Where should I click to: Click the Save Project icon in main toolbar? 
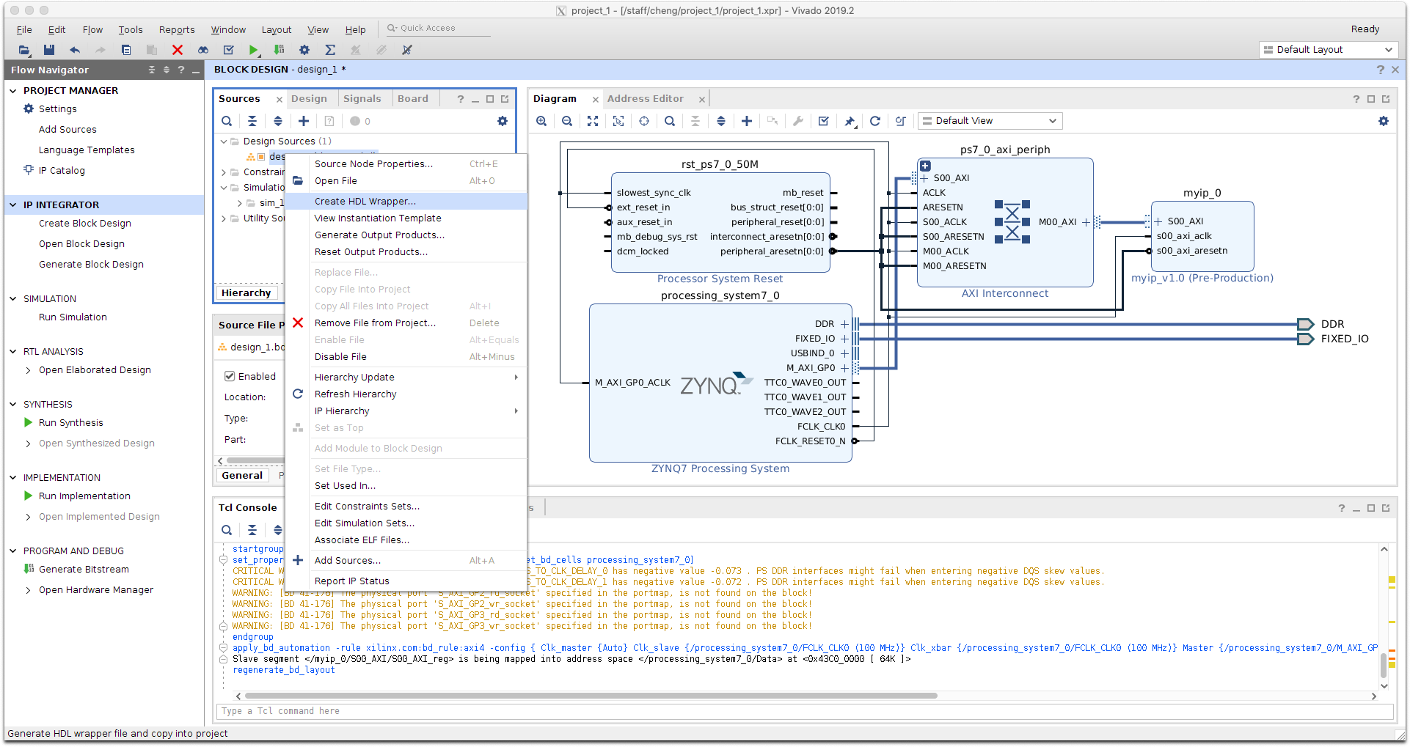49,50
